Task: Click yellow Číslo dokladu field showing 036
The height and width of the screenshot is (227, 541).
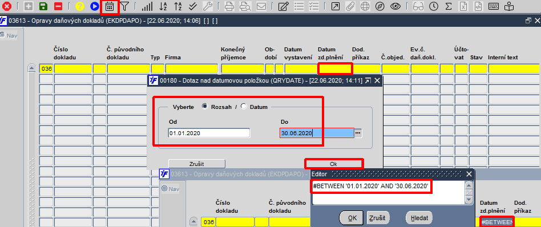Action: [x=46, y=68]
